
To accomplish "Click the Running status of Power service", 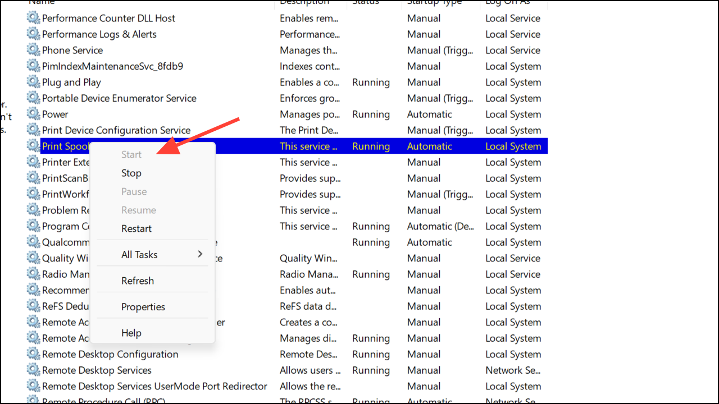I will click(371, 114).
